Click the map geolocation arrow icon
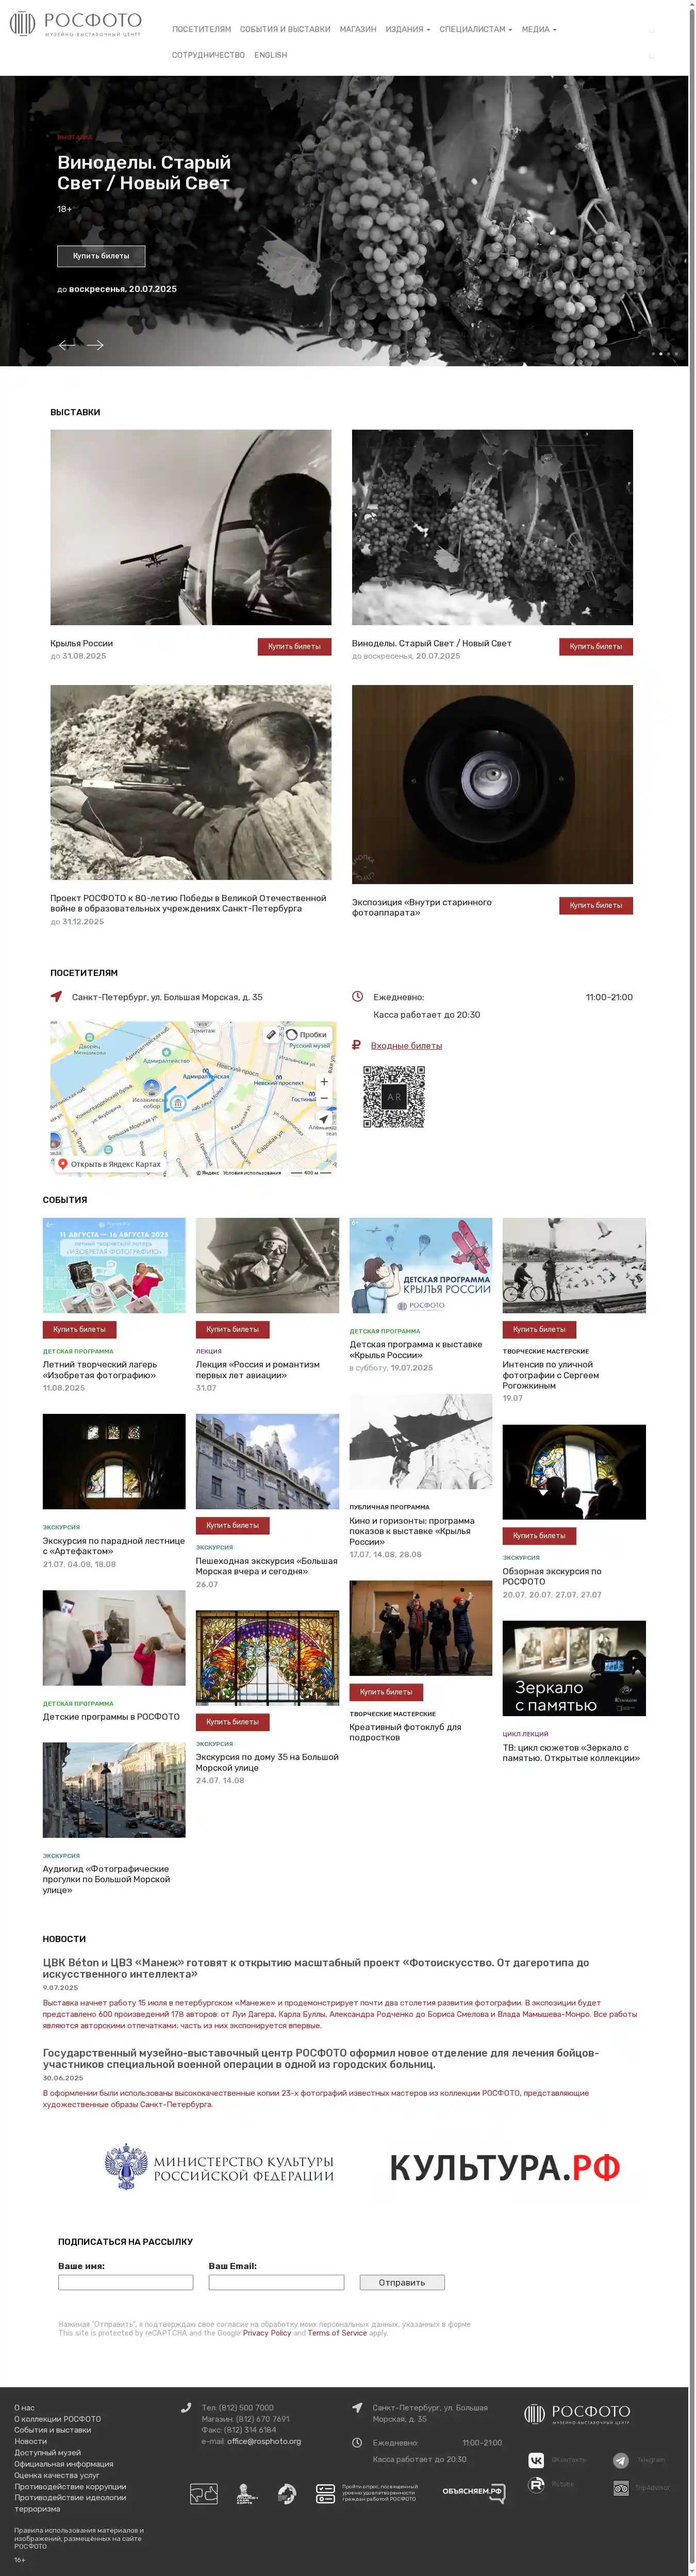 (x=323, y=1119)
